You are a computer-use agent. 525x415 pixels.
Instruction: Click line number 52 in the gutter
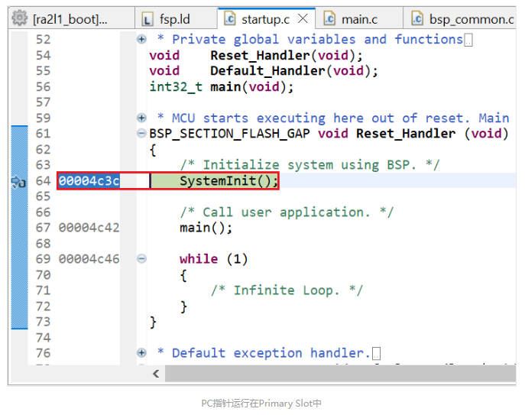[x=44, y=40]
